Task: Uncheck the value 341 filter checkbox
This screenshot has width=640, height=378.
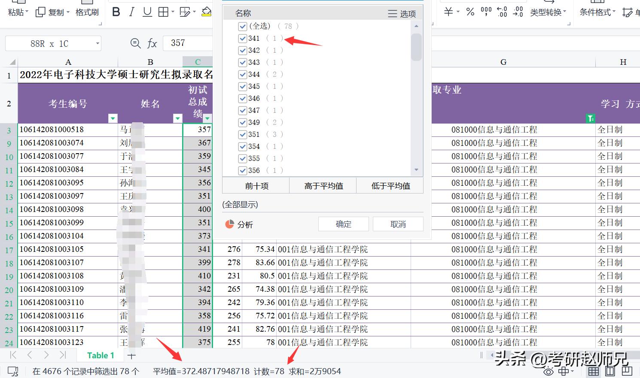Action: pos(243,38)
